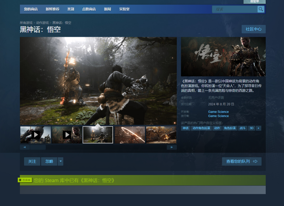This screenshot has height=206, width=284.
Task: Toggle 忽略 to ignore this game
Action: tap(49, 161)
